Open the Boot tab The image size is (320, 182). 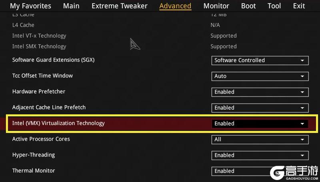point(248,6)
